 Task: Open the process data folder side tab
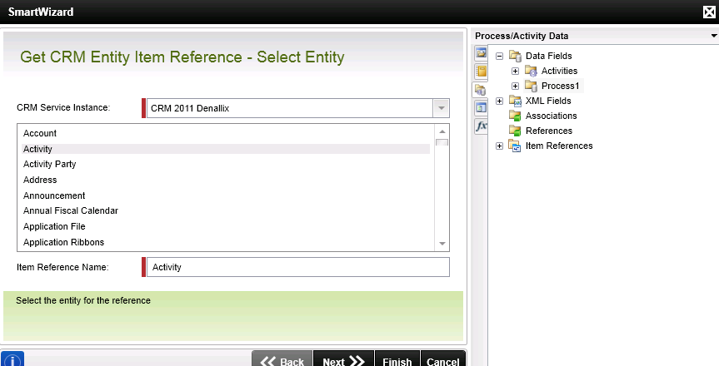click(480, 89)
